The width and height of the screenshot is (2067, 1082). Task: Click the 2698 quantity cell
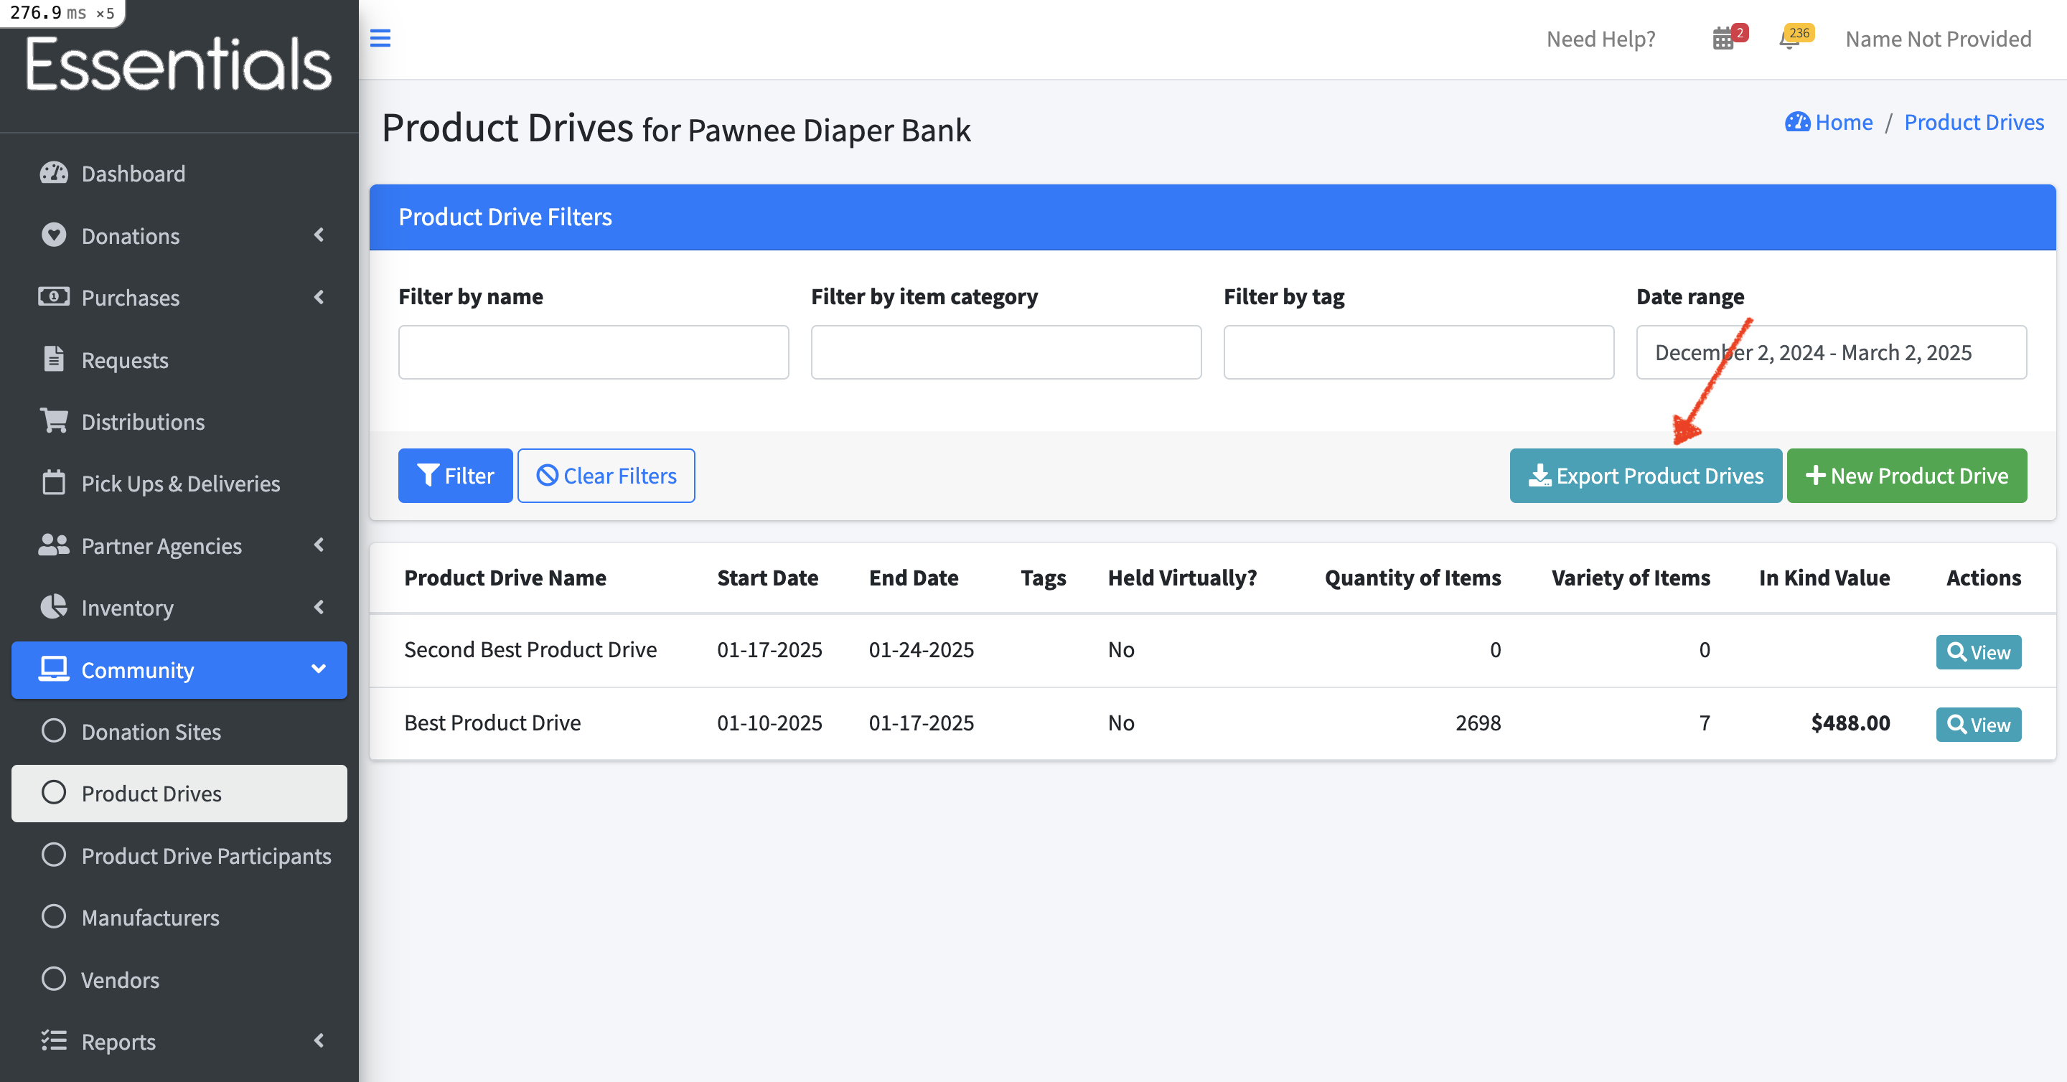[x=1478, y=723]
